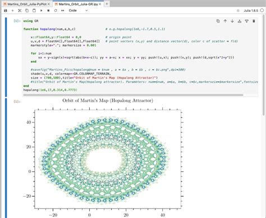Collapse the code input with blue bar
The height and width of the screenshot is (218, 266).
coord(6,57)
